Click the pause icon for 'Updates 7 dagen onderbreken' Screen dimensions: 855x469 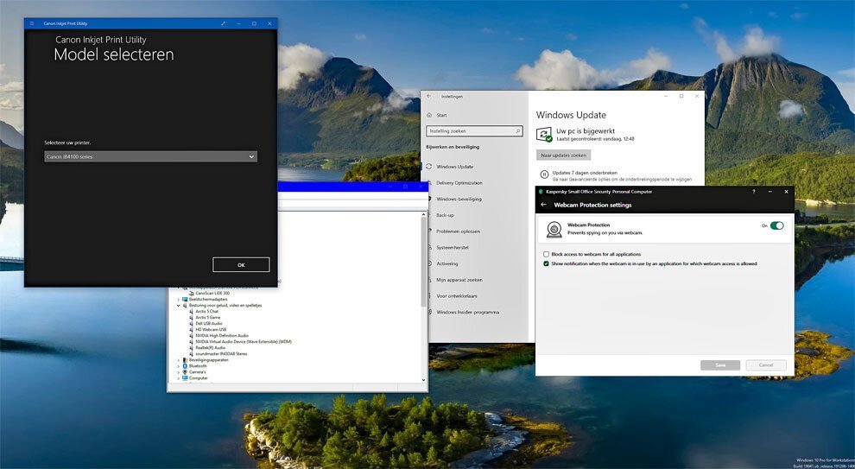tap(543, 174)
